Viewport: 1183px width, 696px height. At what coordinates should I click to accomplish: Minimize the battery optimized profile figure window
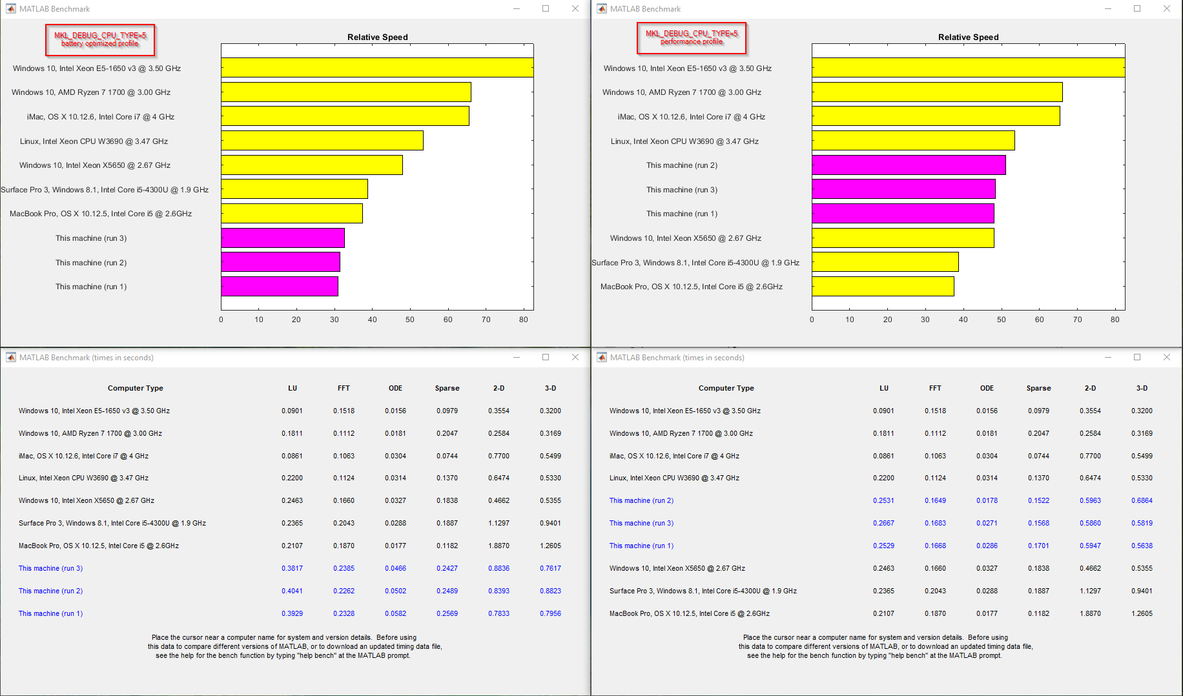(x=517, y=9)
